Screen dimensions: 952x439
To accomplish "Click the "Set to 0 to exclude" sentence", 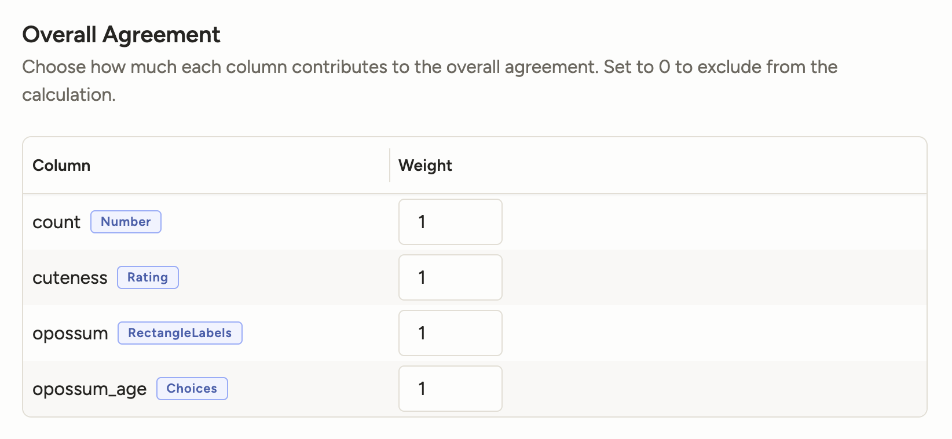I will [x=720, y=67].
